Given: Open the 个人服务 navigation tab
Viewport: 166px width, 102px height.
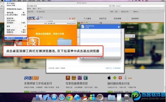Looking at the screenshot, I should click(87, 18).
